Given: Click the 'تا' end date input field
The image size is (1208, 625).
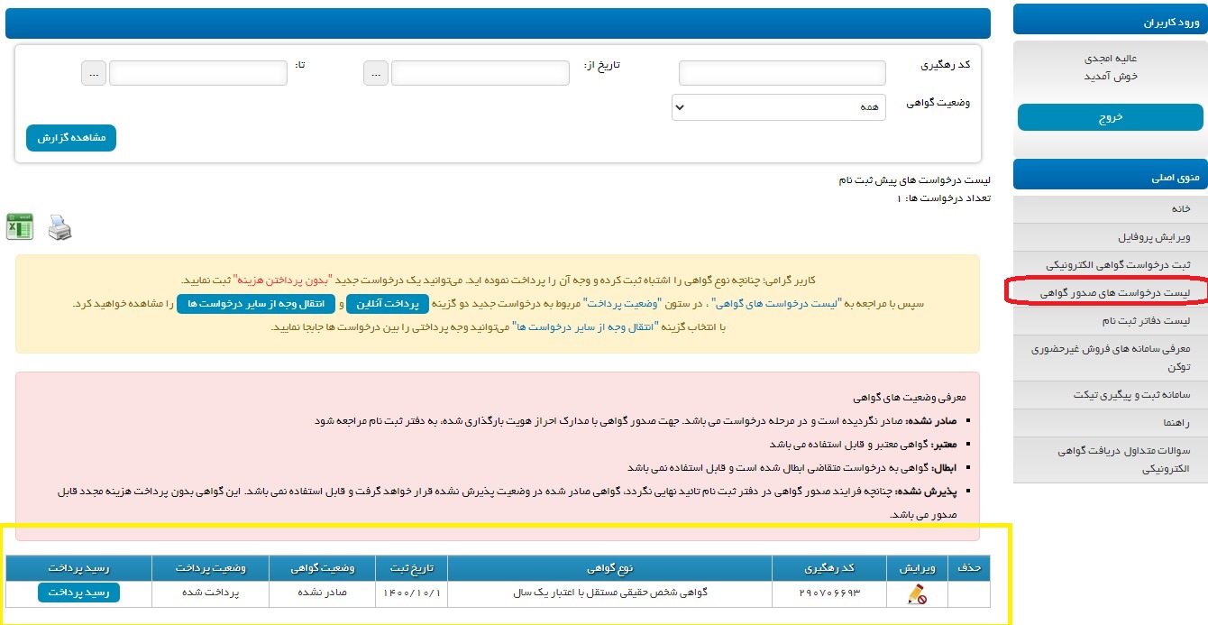Looking at the screenshot, I should pos(197,73).
